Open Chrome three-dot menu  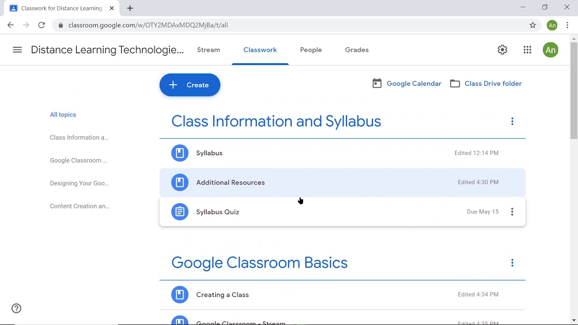point(567,25)
